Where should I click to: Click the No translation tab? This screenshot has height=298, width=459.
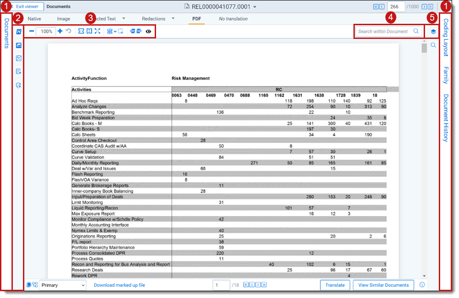pyautogui.click(x=233, y=19)
